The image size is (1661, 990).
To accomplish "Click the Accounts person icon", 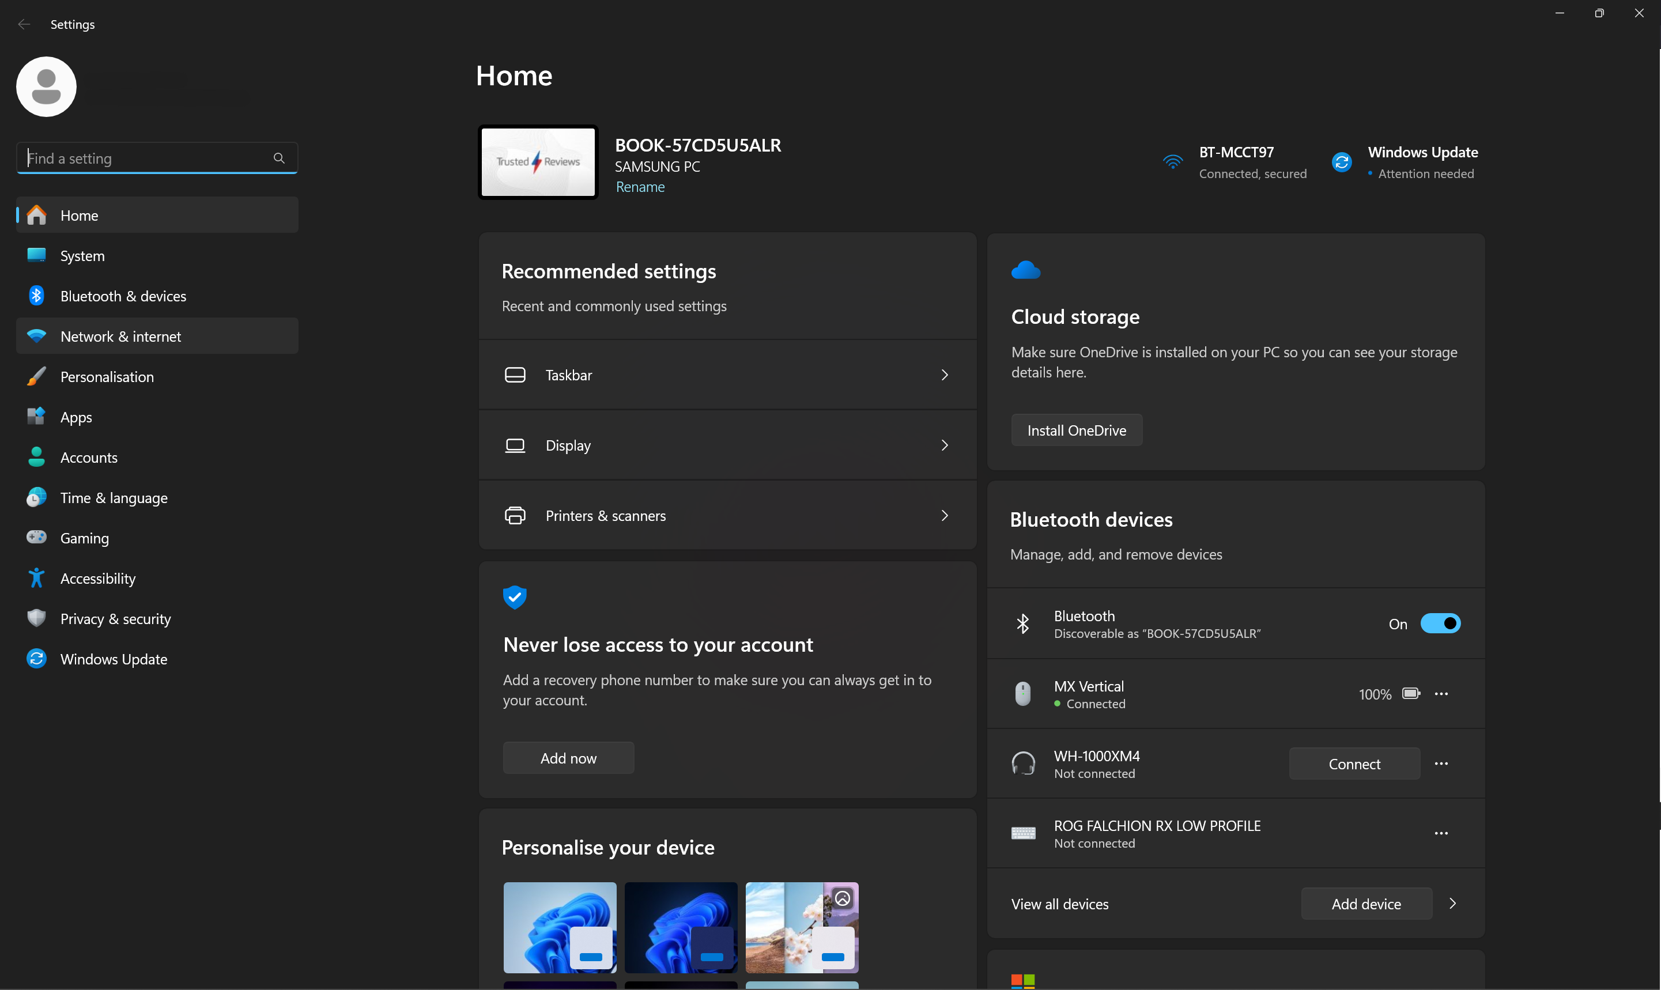I will [37, 457].
